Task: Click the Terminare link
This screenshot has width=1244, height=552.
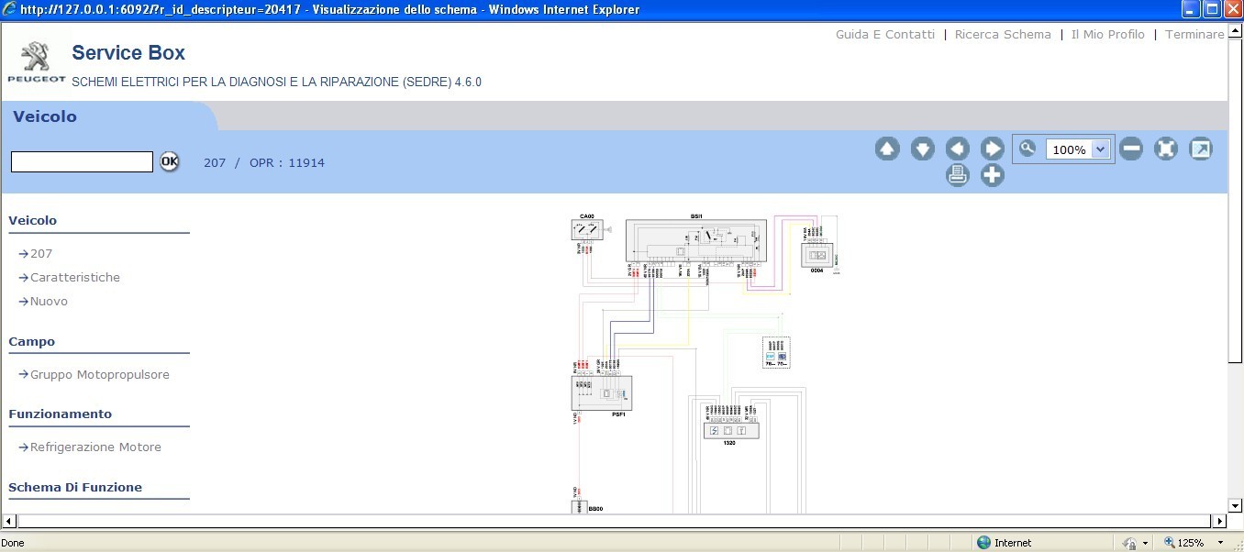Action: point(1194,34)
